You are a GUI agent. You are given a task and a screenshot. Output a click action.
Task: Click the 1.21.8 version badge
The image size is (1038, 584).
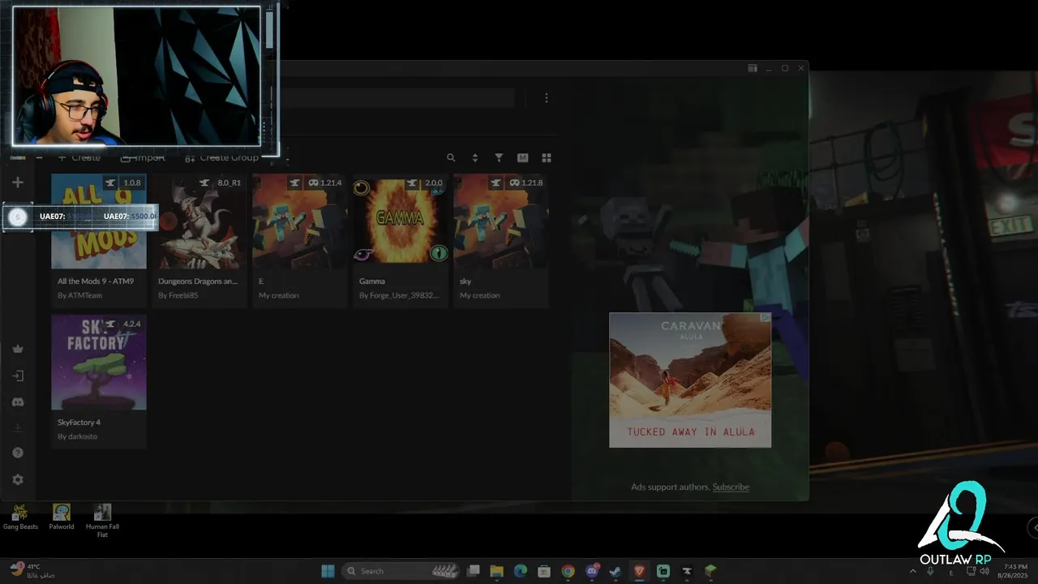[x=525, y=183]
